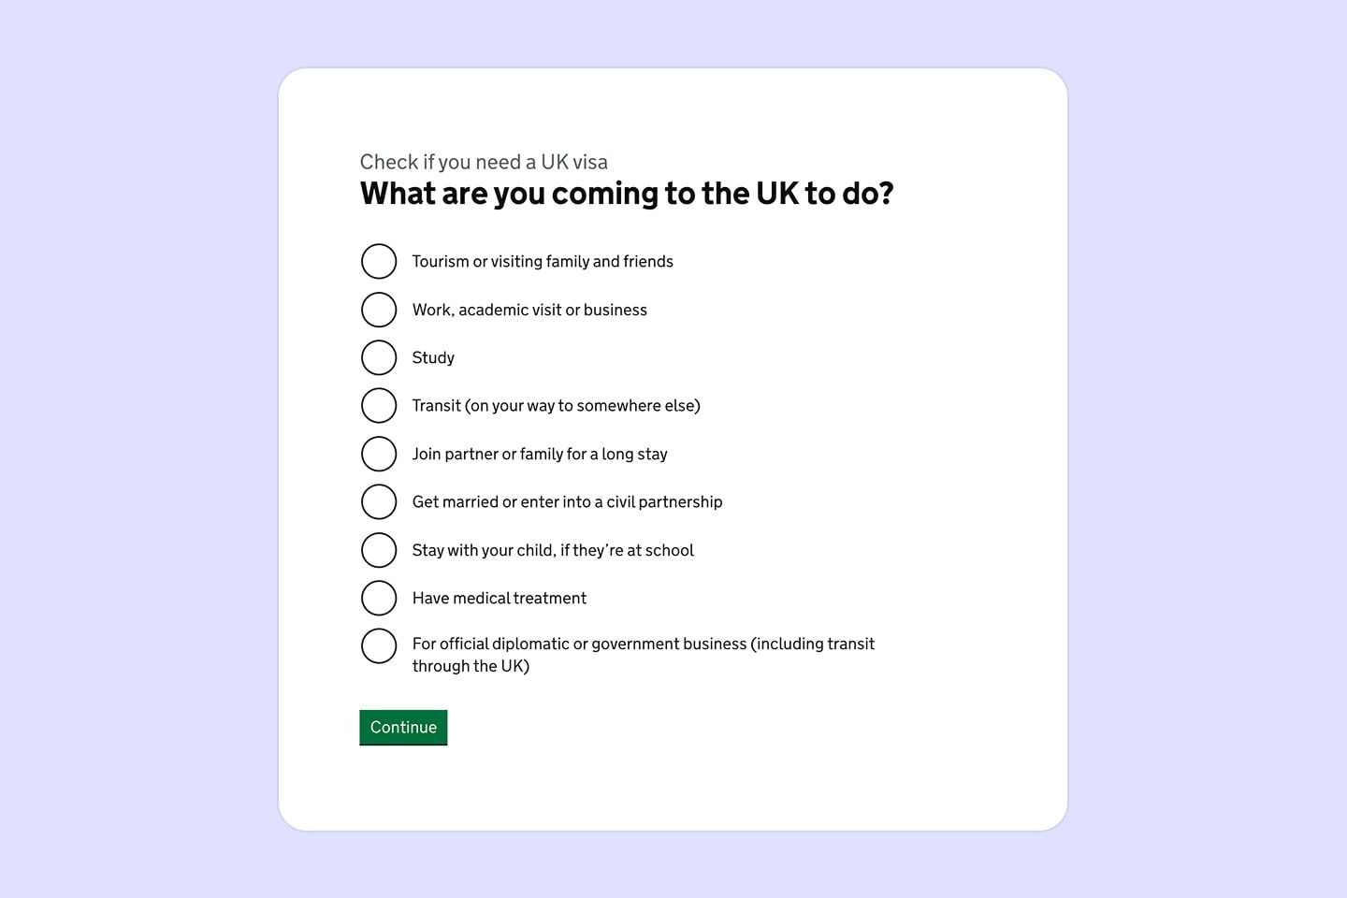Click the What are you coming to the UK heading
The height and width of the screenshot is (898, 1347).
pos(627,193)
